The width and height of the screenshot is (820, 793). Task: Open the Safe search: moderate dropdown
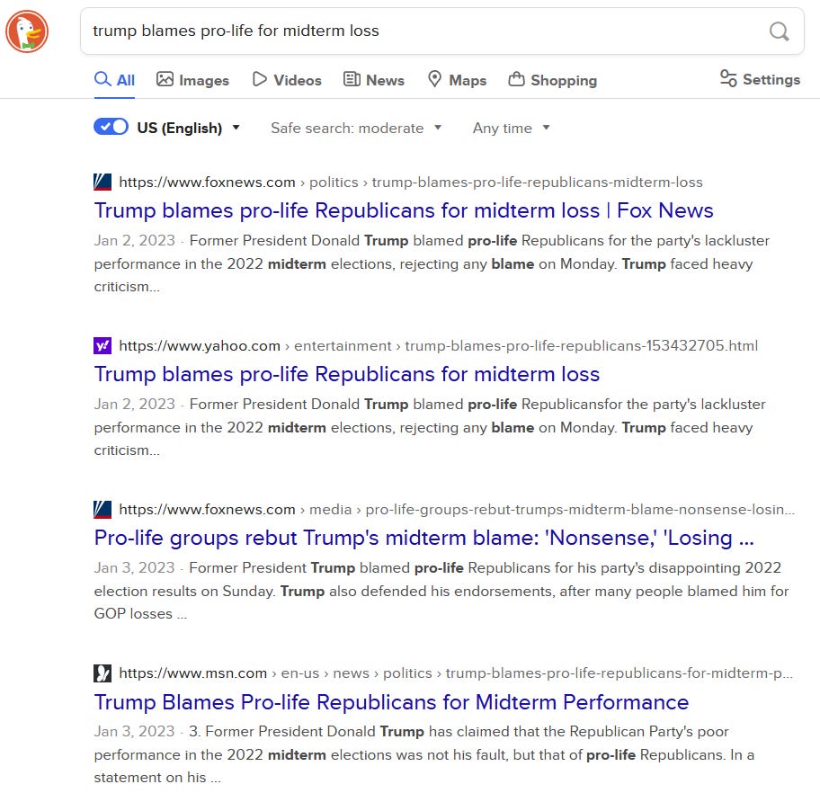coord(356,129)
